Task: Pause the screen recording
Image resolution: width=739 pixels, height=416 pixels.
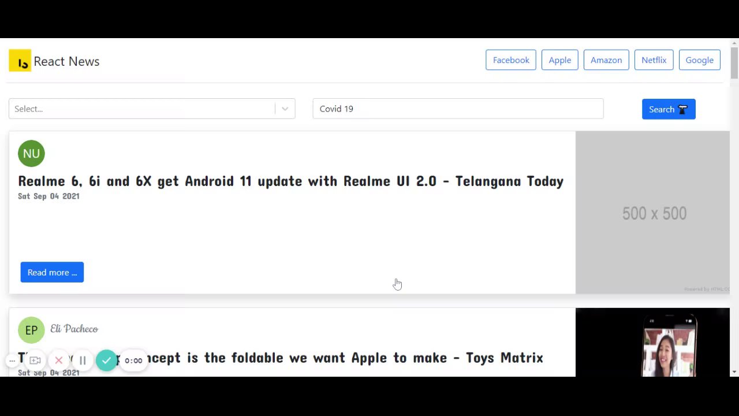Action: tap(83, 361)
